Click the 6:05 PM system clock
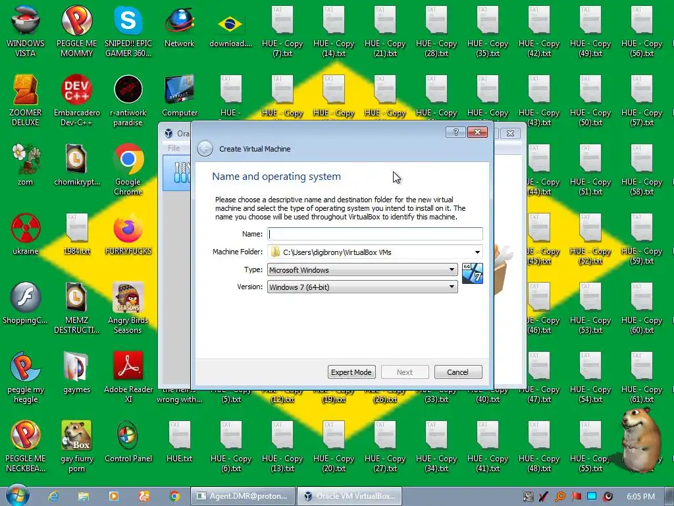Image resolution: width=674 pixels, height=506 pixels. tap(640, 497)
